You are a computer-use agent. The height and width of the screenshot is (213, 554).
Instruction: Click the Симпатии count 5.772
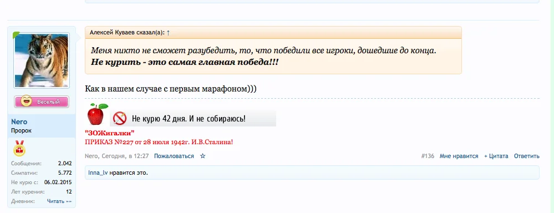click(65, 173)
